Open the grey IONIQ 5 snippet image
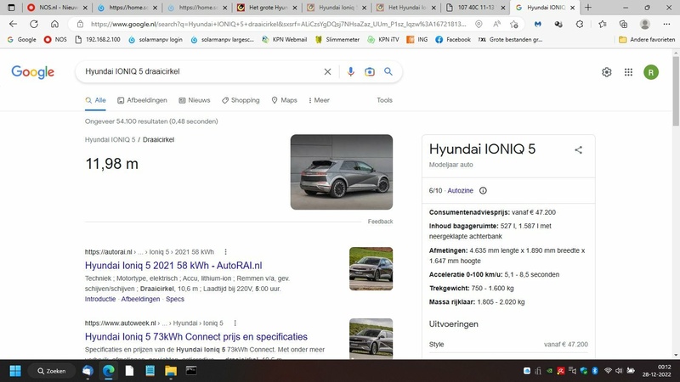 (x=342, y=172)
